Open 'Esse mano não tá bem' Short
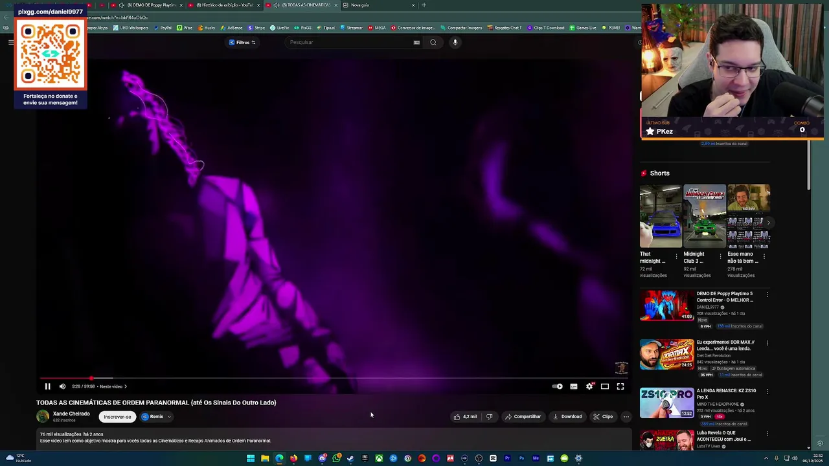This screenshot has width=829, height=466. pyautogui.click(x=749, y=217)
